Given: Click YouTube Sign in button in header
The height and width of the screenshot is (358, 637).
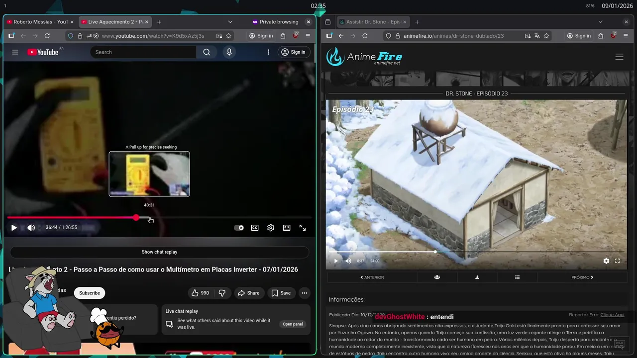Looking at the screenshot, I should pyautogui.click(x=294, y=52).
